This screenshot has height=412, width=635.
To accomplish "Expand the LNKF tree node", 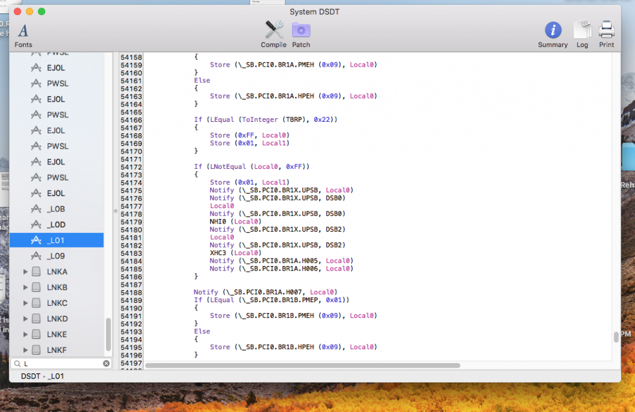I will [x=25, y=350].
